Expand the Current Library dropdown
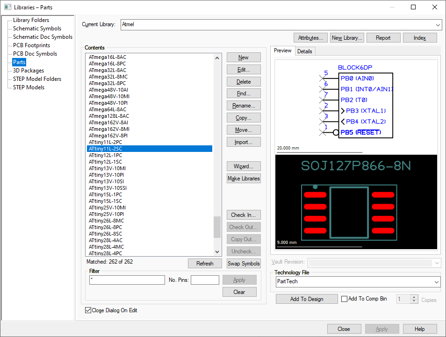 [438, 25]
